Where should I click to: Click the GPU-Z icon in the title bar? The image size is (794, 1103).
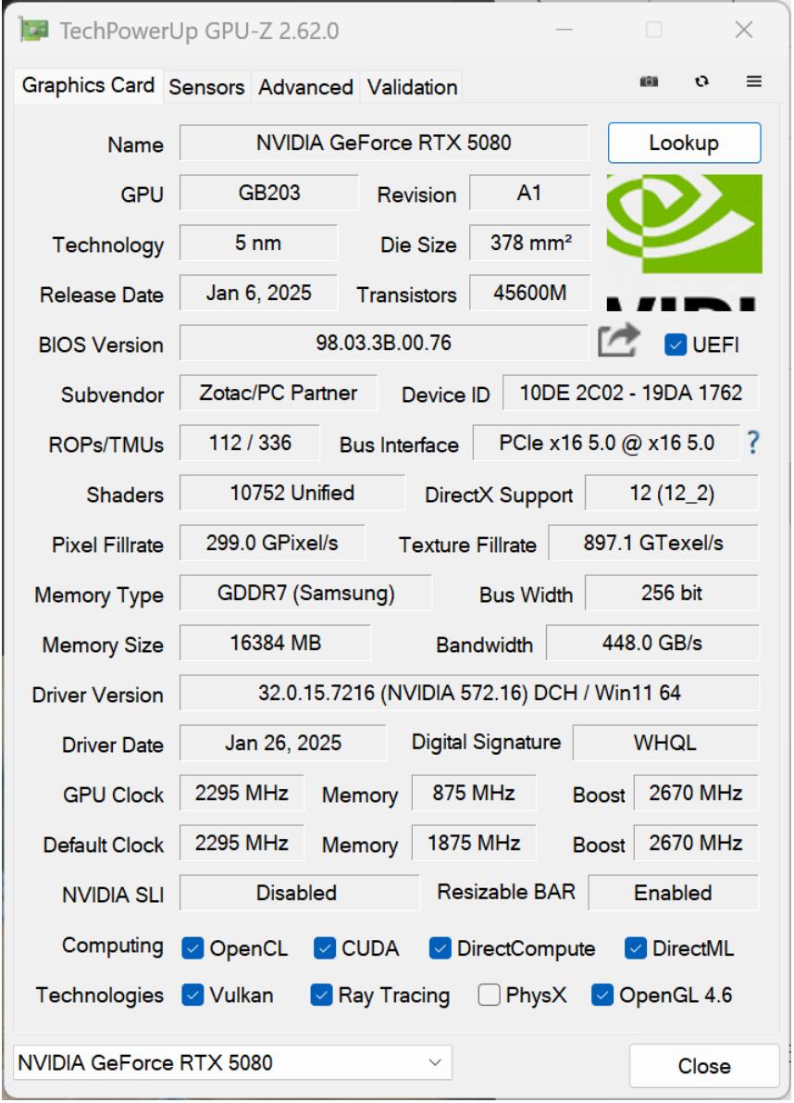(x=32, y=30)
